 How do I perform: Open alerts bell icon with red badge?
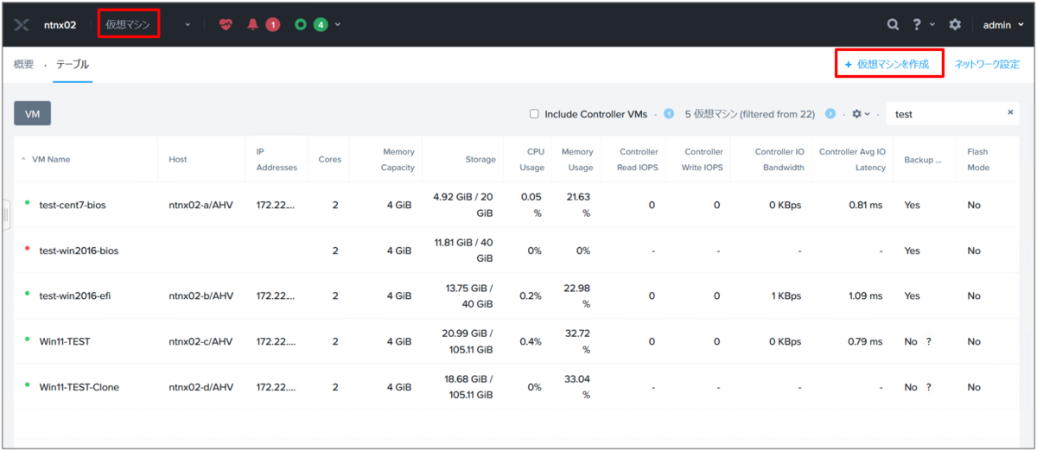click(x=252, y=24)
